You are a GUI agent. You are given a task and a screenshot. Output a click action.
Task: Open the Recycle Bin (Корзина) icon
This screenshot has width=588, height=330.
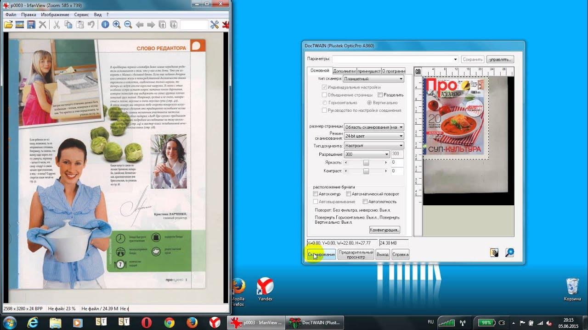point(572,290)
